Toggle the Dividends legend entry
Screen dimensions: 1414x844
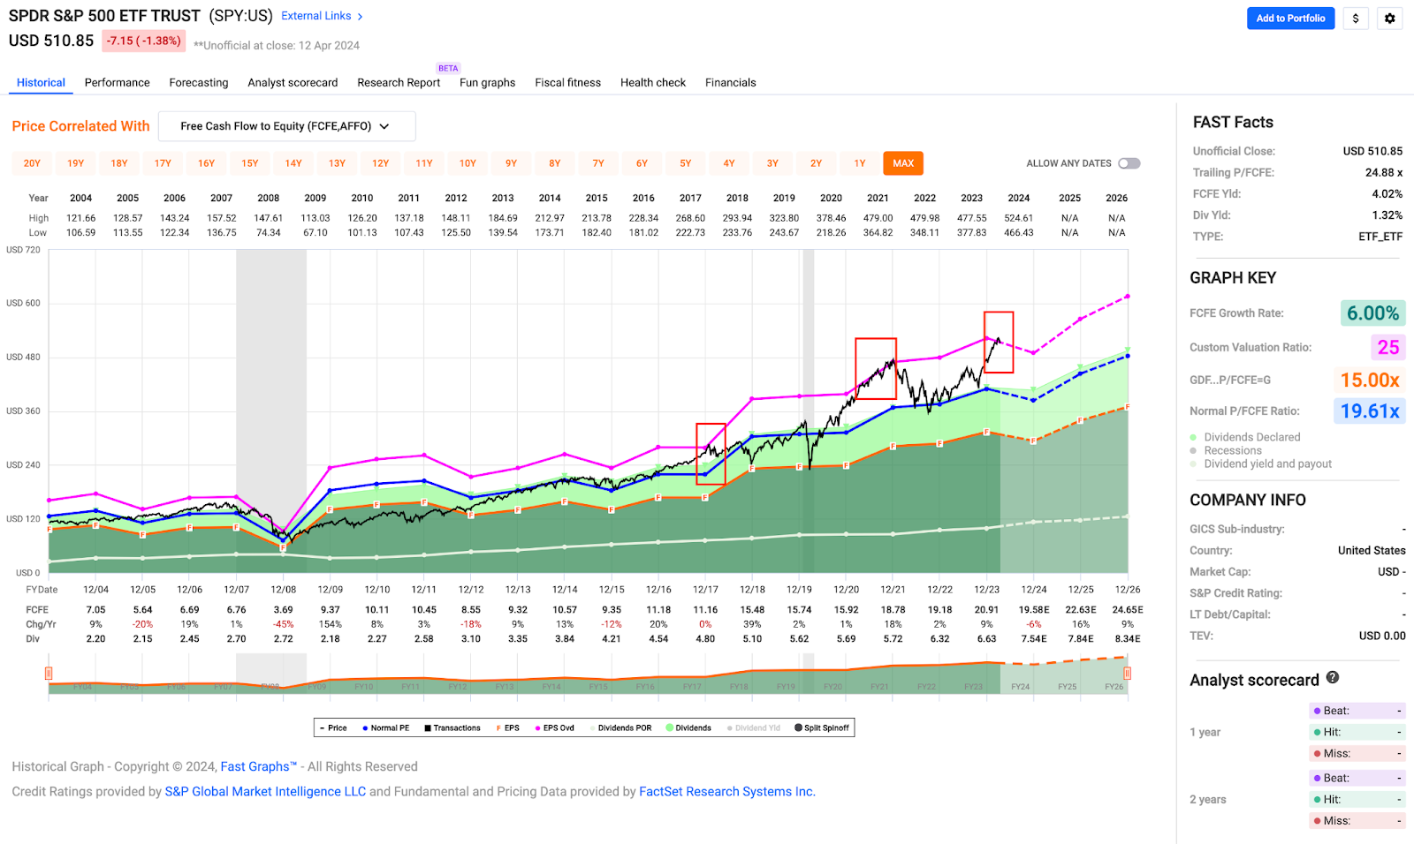(x=688, y=728)
